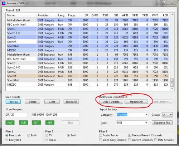179x146 pixels.
Task: Sort by TPID column header
Action: [145, 15]
